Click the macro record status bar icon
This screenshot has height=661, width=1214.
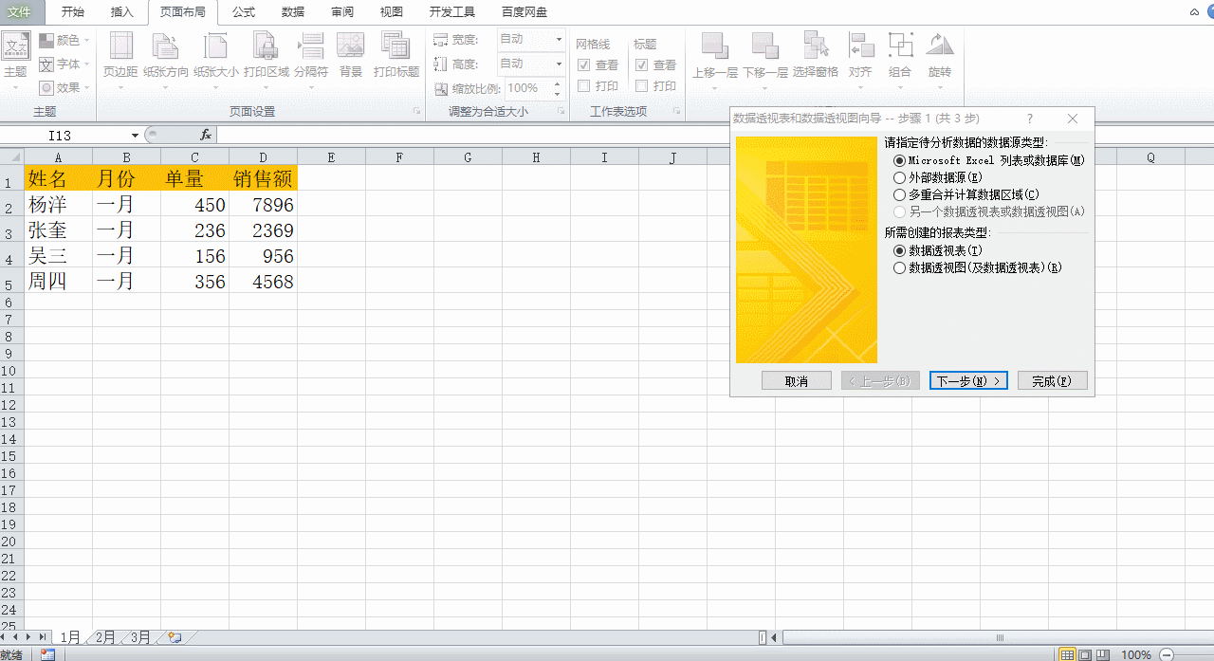[47, 654]
